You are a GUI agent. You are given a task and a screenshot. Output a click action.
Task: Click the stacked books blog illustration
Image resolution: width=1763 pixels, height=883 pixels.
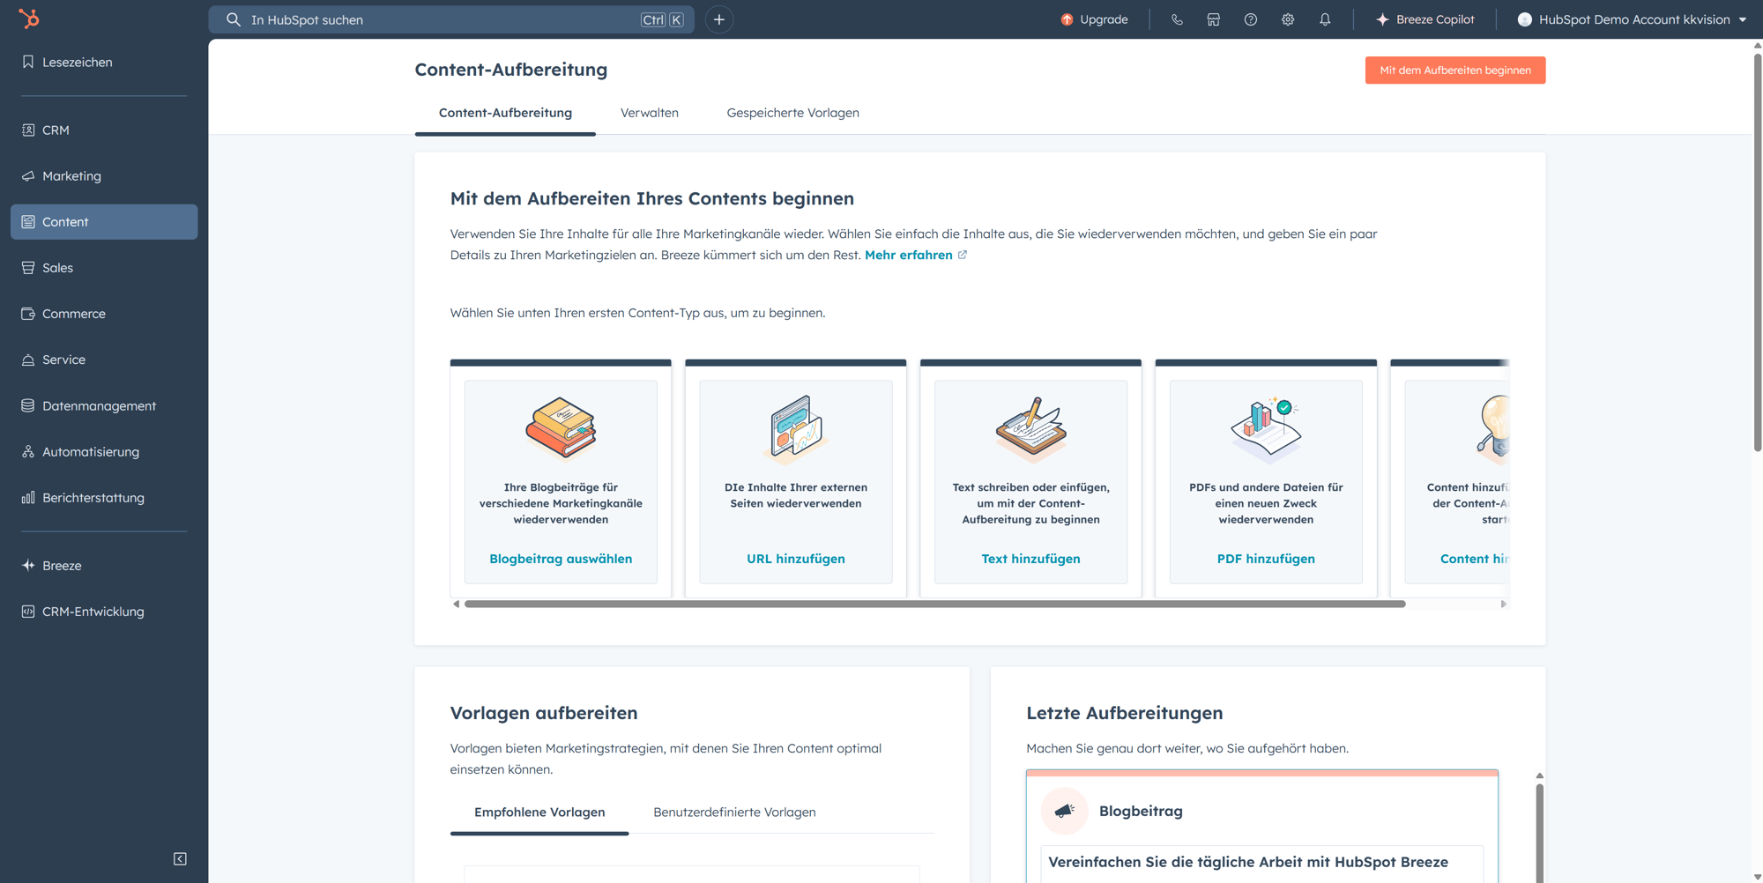tap(561, 428)
